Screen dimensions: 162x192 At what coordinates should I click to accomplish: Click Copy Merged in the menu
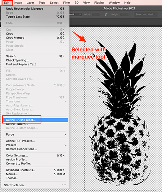point(35,38)
